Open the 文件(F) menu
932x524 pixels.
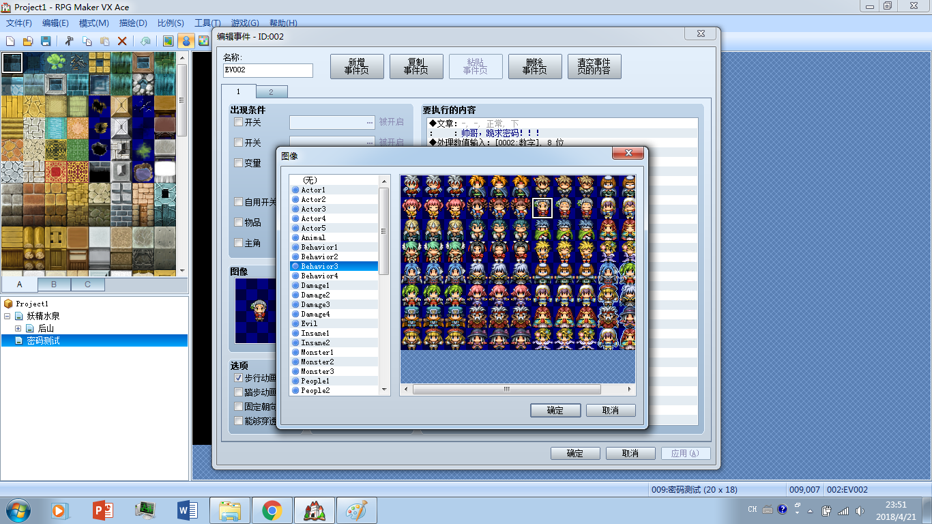pos(19,23)
